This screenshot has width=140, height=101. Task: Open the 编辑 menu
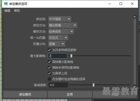click(x=7, y=11)
